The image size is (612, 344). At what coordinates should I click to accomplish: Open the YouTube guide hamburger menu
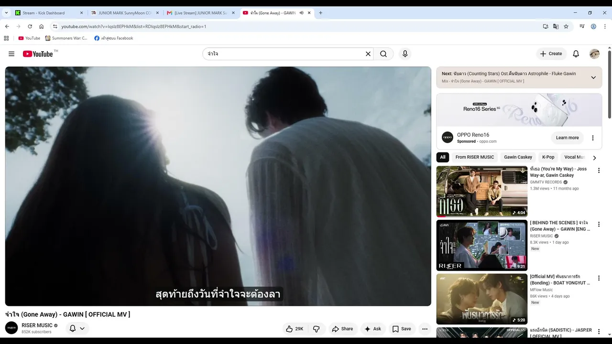(11, 54)
